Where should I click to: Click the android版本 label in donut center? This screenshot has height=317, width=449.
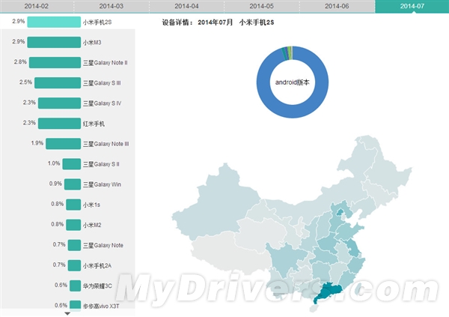click(293, 82)
